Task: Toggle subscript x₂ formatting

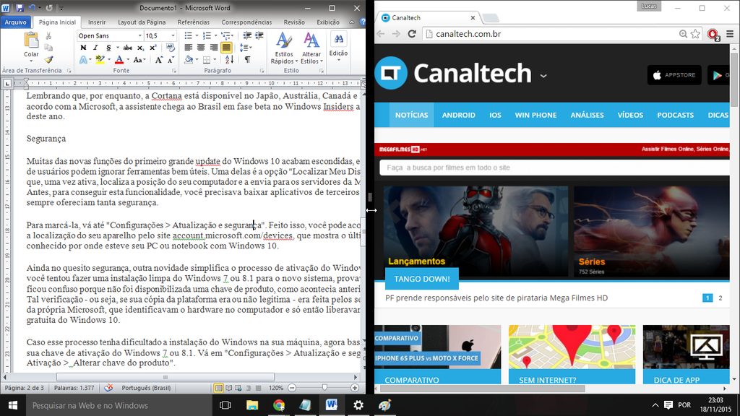Action: click(140, 48)
